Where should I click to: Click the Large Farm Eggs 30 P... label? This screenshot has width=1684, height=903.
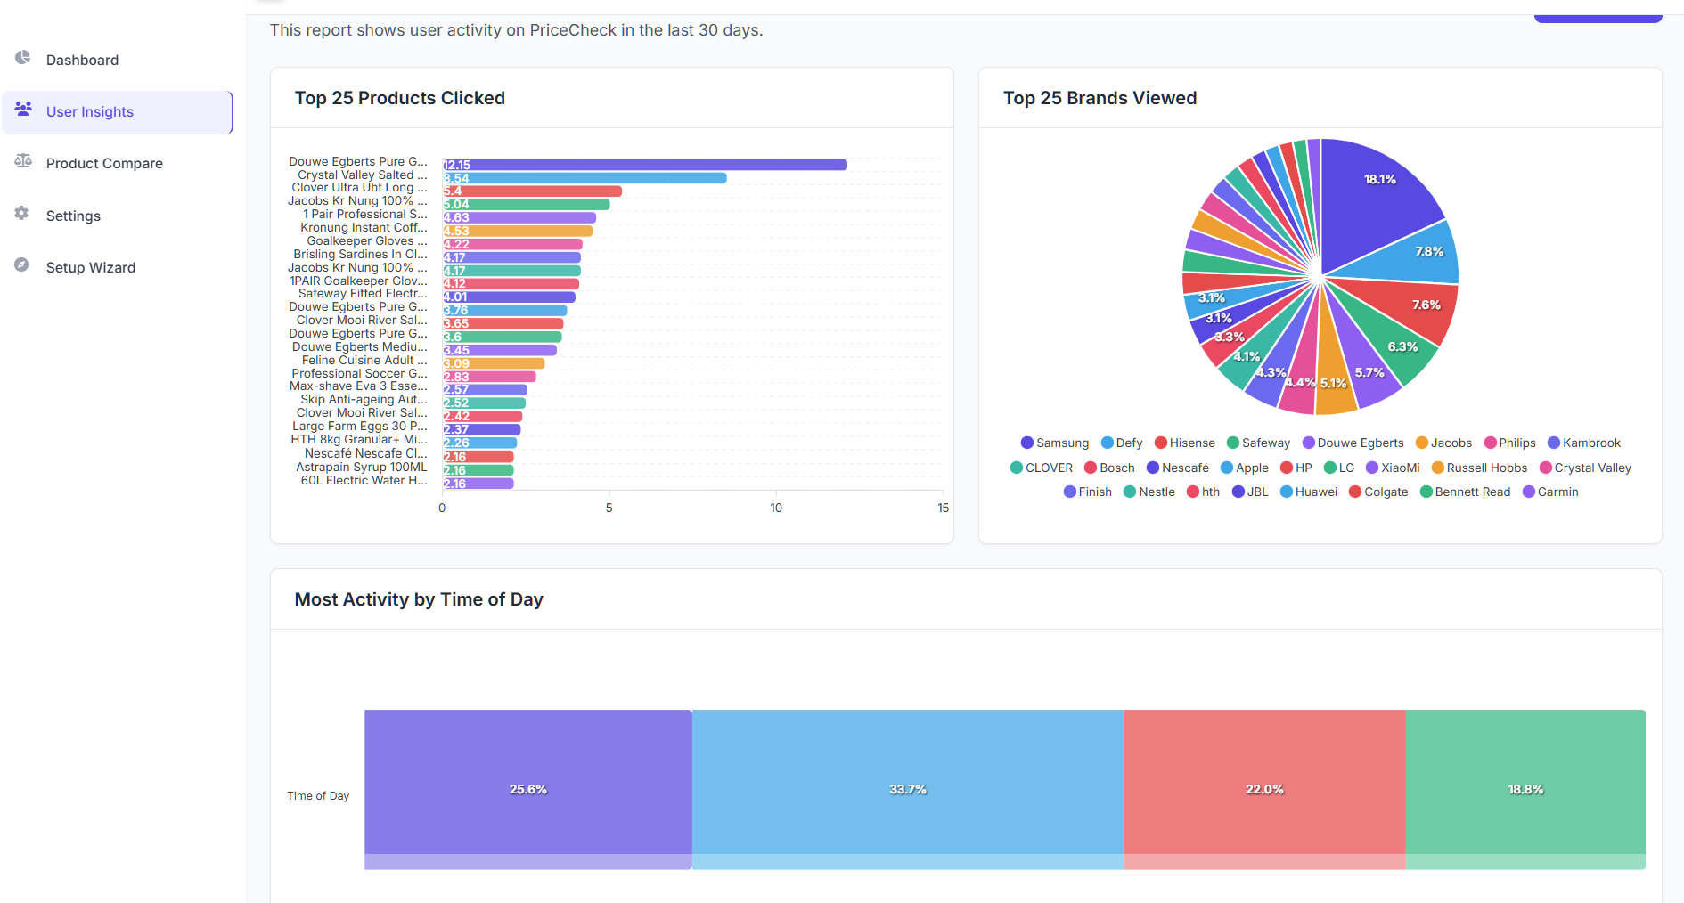pos(360,427)
